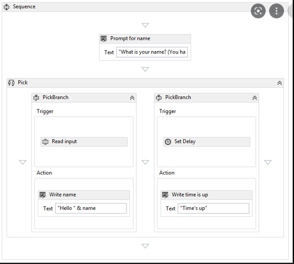
Task: Click the Pick activity icon
Action: click(x=11, y=83)
